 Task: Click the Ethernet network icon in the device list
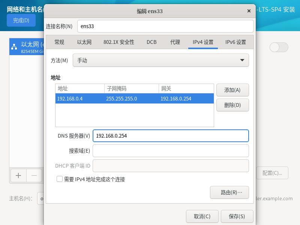pos(14,46)
